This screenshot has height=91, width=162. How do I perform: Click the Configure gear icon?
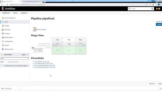[3, 34]
